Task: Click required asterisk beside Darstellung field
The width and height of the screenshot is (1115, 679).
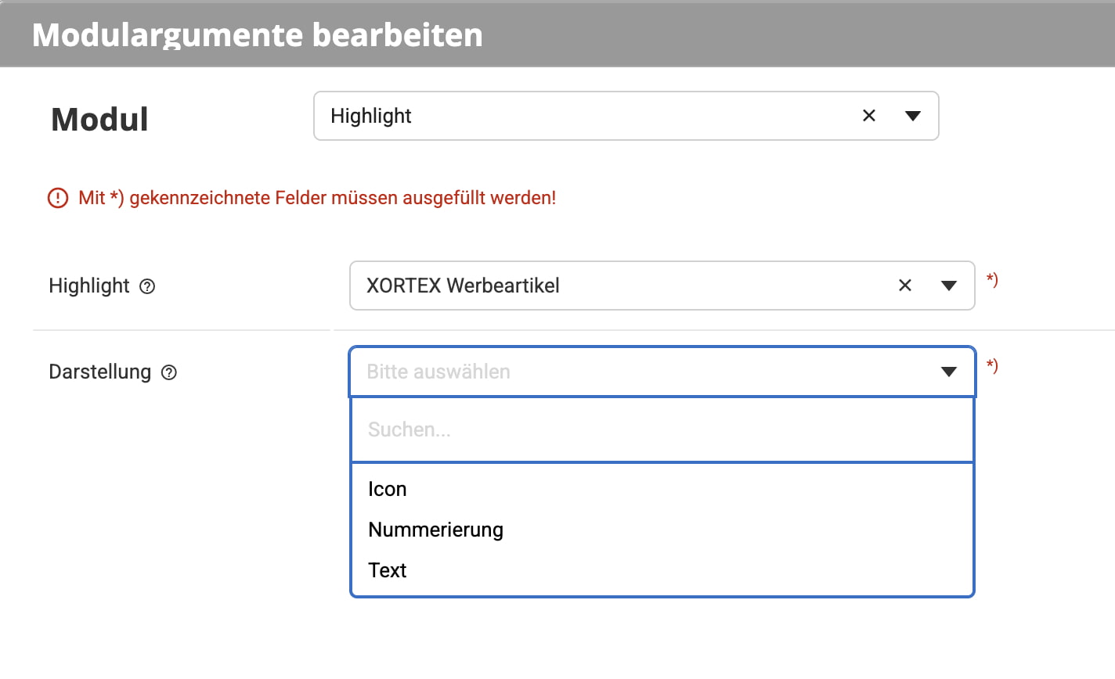Action: (x=992, y=365)
